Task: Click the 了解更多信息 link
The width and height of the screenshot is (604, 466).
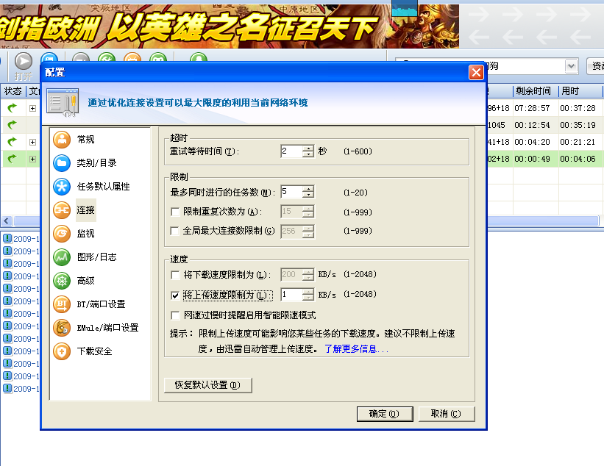Action: [356, 350]
